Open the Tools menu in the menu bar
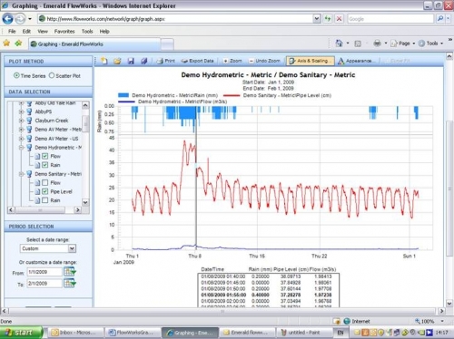The width and height of the screenshot is (454, 339). point(87,32)
